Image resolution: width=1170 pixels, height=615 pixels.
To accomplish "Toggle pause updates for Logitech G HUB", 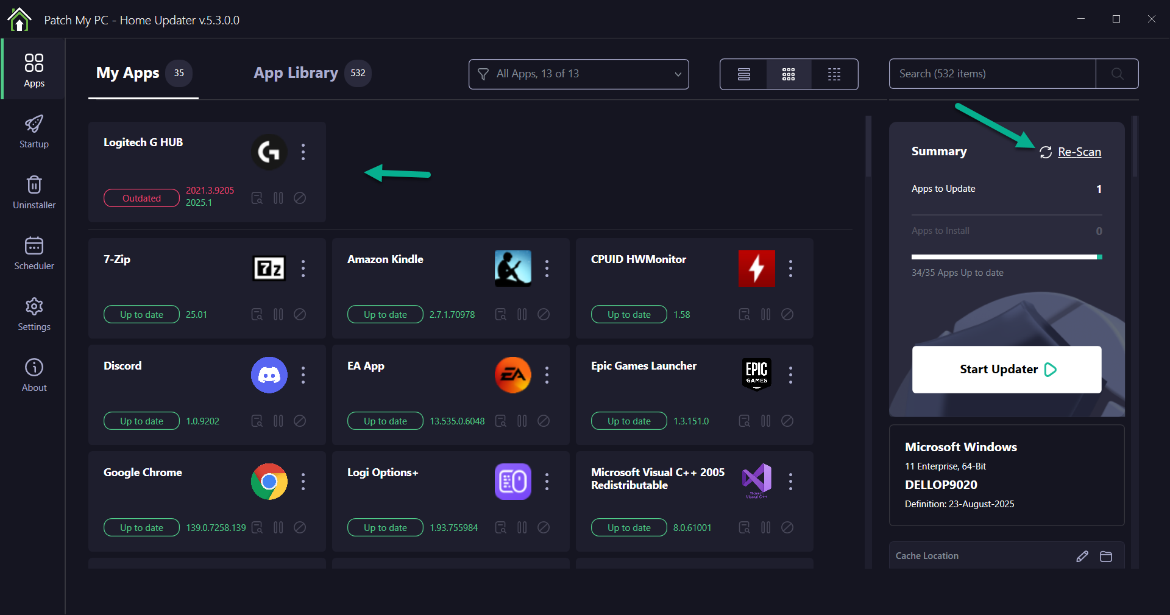I will point(278,198).
